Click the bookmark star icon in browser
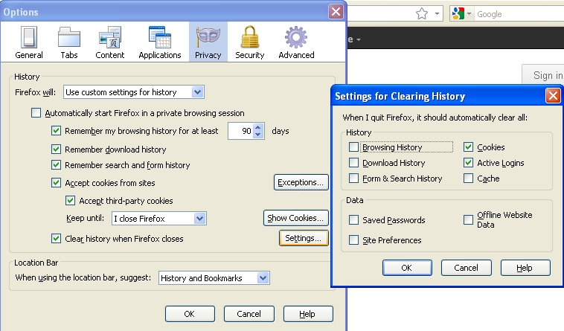 pyautogui.click(x=422, y=14)
